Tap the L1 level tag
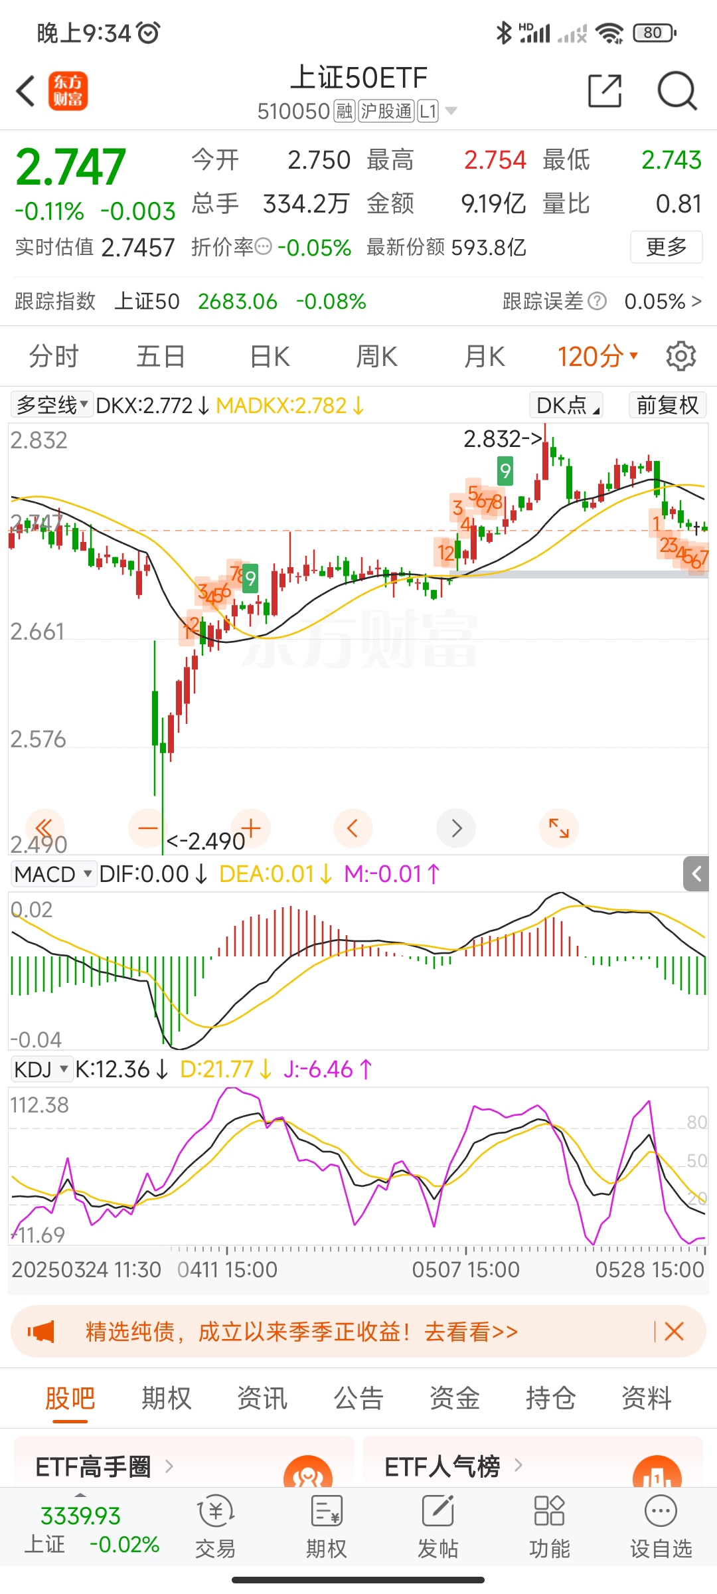This screenshot has height=1594, width=717. (x=428, y=111)
